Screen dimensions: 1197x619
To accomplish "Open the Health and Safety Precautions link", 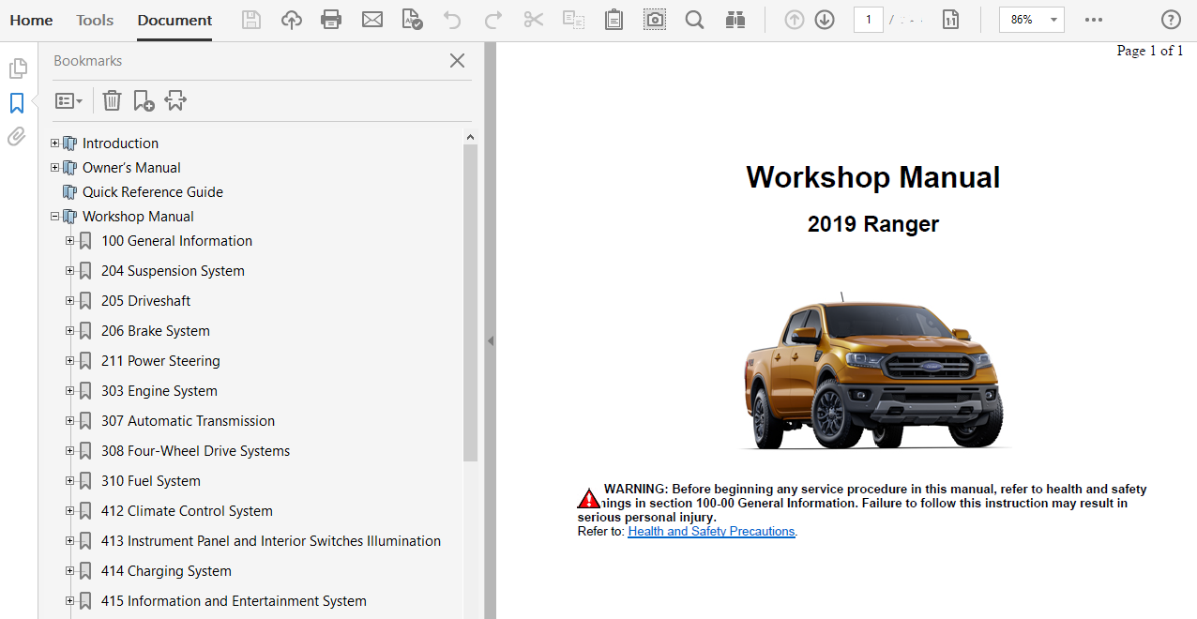I will pyautogui.click(x=711, y=532).
